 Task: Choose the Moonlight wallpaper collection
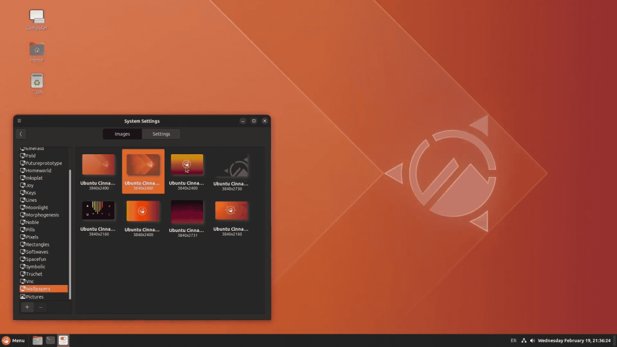(x=37, y=207)
